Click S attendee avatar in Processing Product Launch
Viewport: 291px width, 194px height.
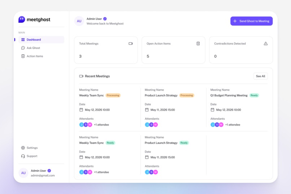point(151,125)
